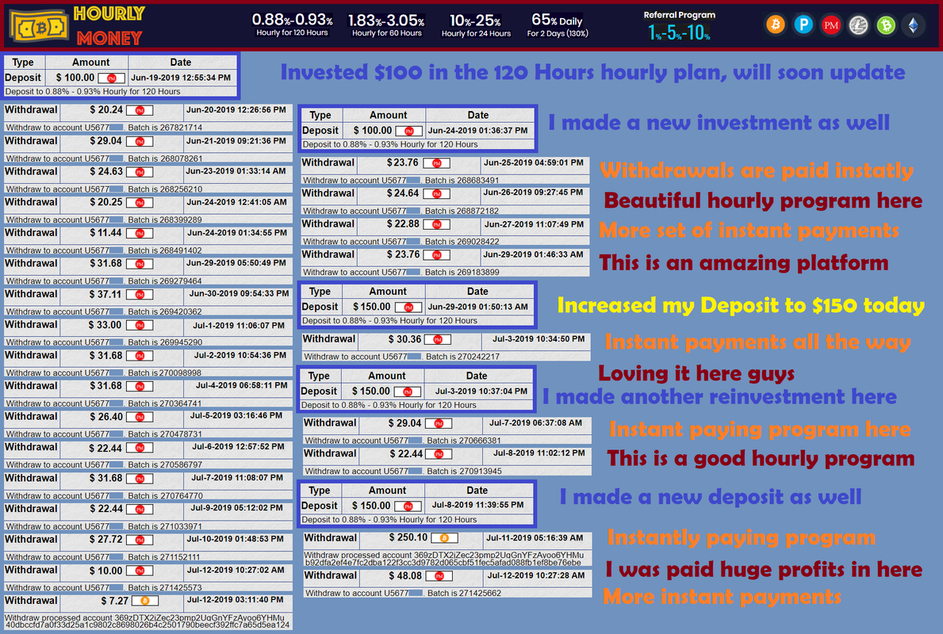Click the green Bitcoin Cash header icon
Image resolution: width=943 pixels, height=634 pixels.
tap(886, 25)
